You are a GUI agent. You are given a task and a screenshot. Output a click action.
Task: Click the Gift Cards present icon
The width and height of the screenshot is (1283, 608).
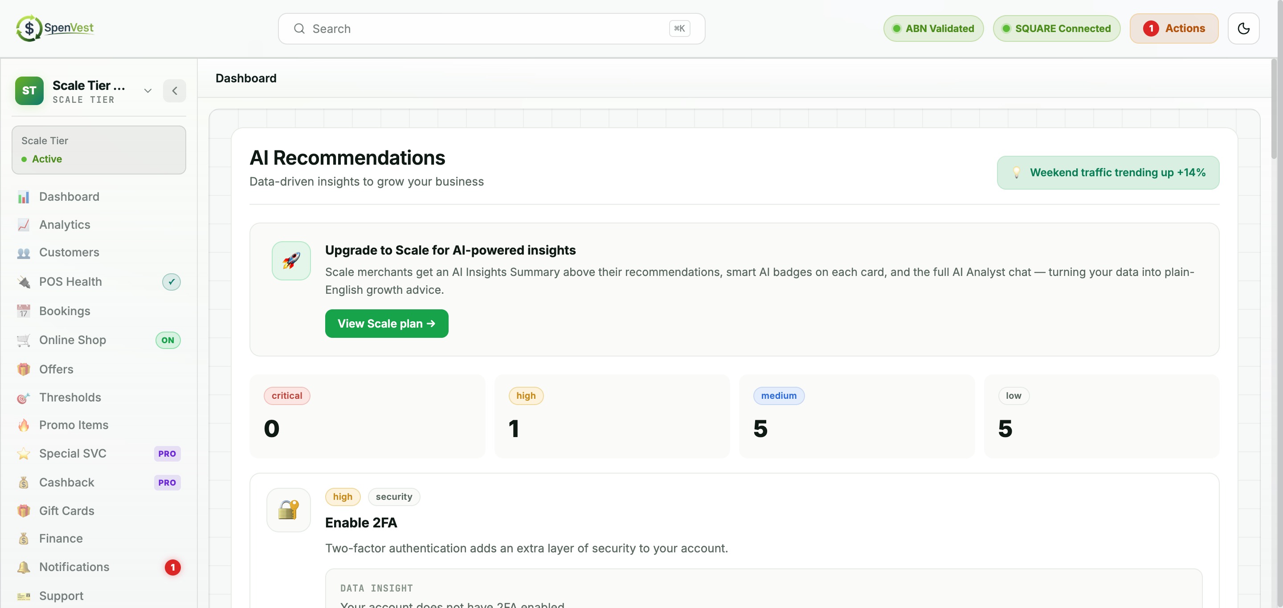(24, 511)
